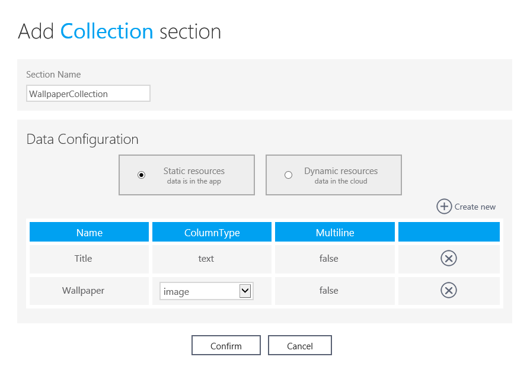Select the Wallpaper name cell
Image resolution: width=530 pixels, height=373 pixels.
(83, 291)
